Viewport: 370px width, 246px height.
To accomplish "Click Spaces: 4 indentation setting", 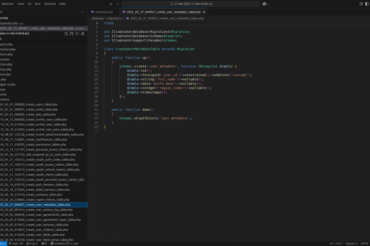I will (351, 244).
